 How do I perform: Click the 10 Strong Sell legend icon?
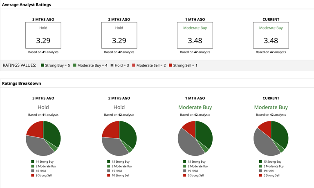(x=108, y=175)
